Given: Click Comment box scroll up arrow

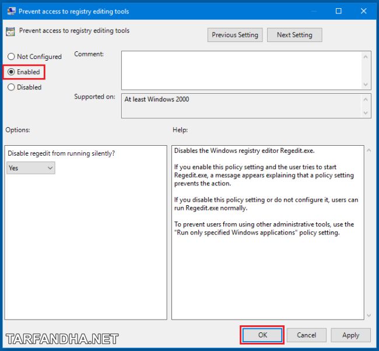Looking at the screenshot, I should (x=366, y=57).
